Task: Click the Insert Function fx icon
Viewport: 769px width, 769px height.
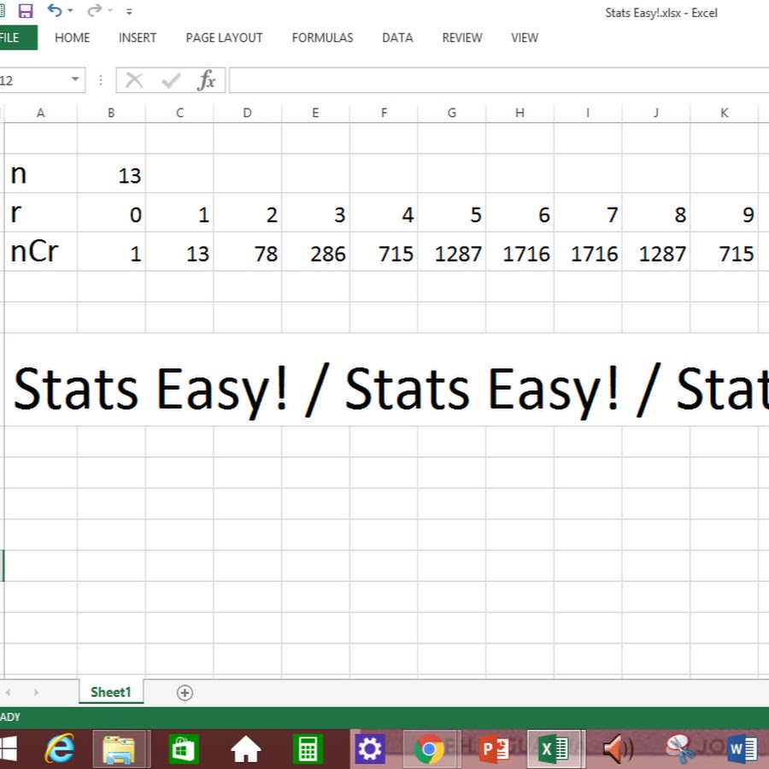Action: (206, 80)
